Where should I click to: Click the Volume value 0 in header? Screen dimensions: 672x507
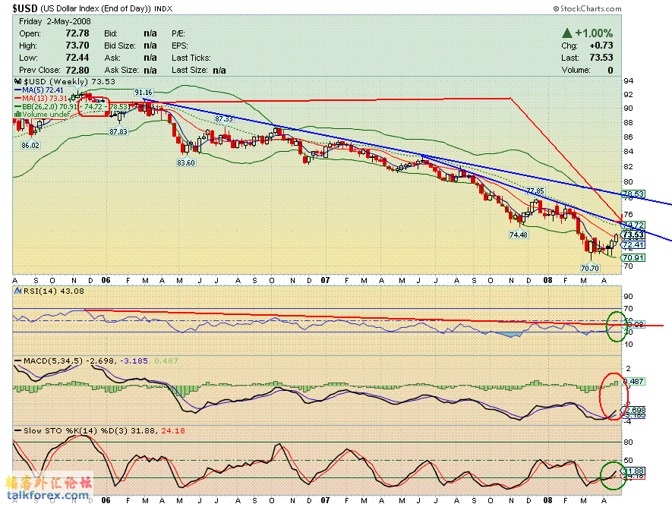click(610, 70)
